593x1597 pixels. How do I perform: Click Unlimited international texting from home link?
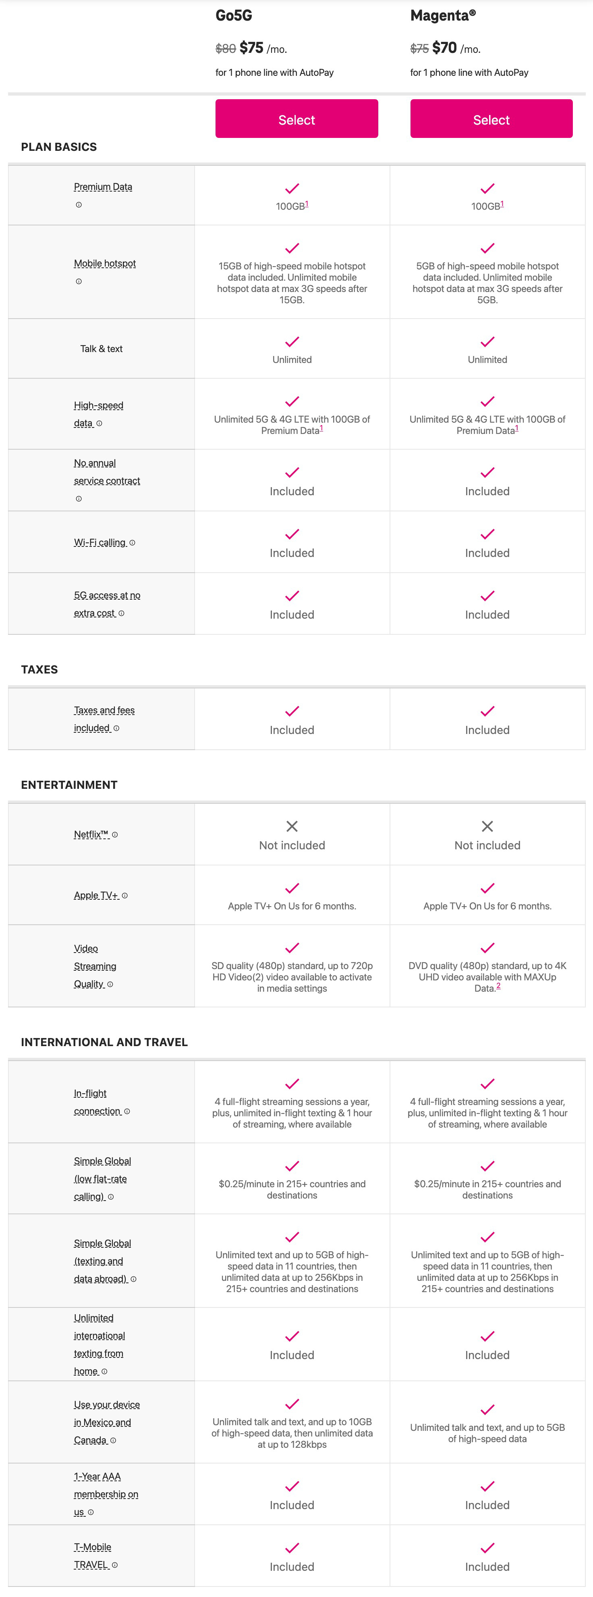tap(98, 1344)
